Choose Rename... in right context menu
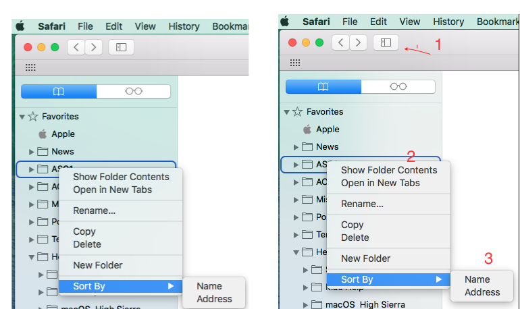The height and width of the screenshot is (309, 520). click(x=389, y=204)
